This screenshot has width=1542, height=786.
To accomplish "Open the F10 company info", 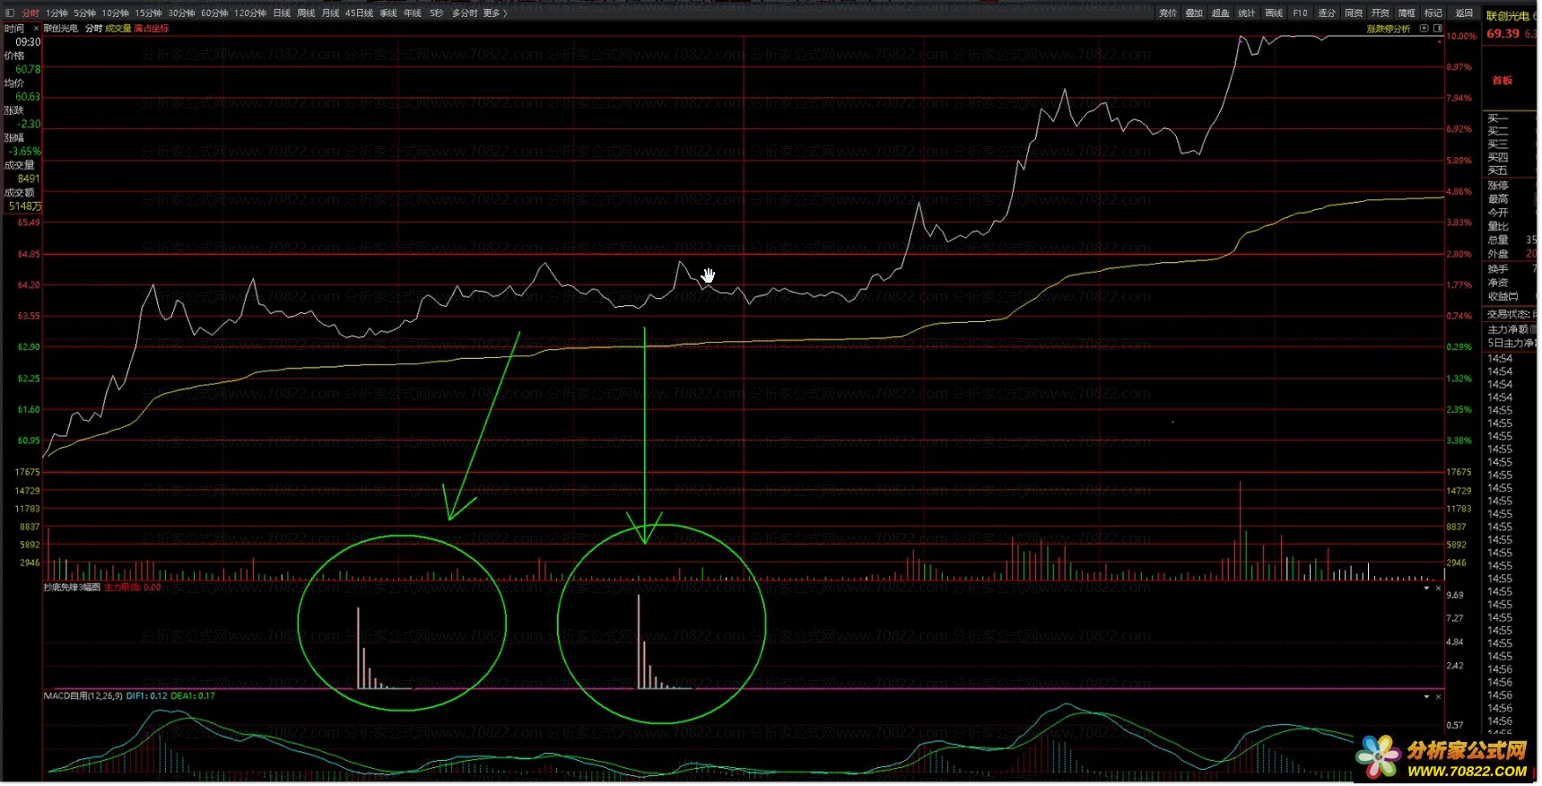I will 1300,13.
